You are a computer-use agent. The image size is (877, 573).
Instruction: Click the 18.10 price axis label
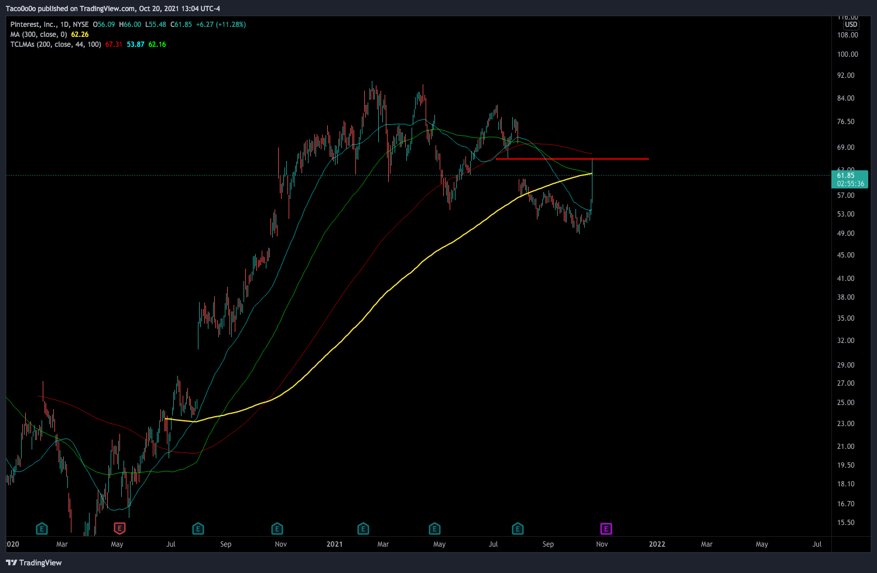(x=846, y=484)
